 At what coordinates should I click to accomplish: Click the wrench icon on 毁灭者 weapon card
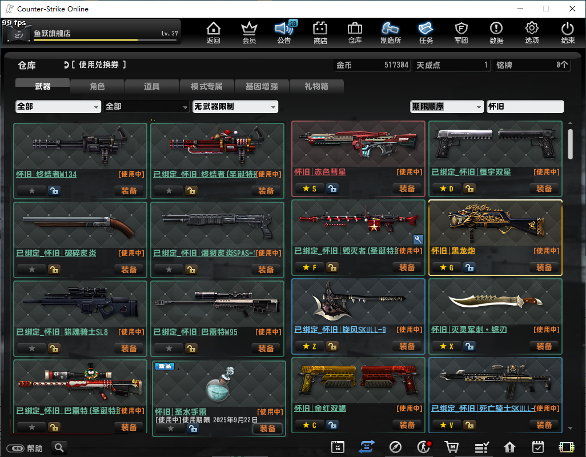(418, 239)
